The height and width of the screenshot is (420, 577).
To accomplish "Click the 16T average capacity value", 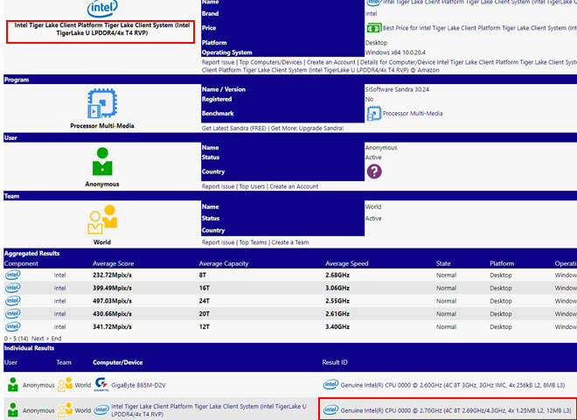I will [205, 288].
